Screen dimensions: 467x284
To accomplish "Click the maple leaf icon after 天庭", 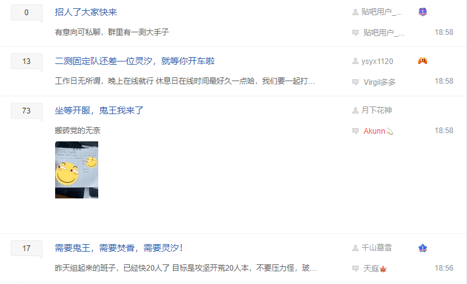I will coord(383,269).
